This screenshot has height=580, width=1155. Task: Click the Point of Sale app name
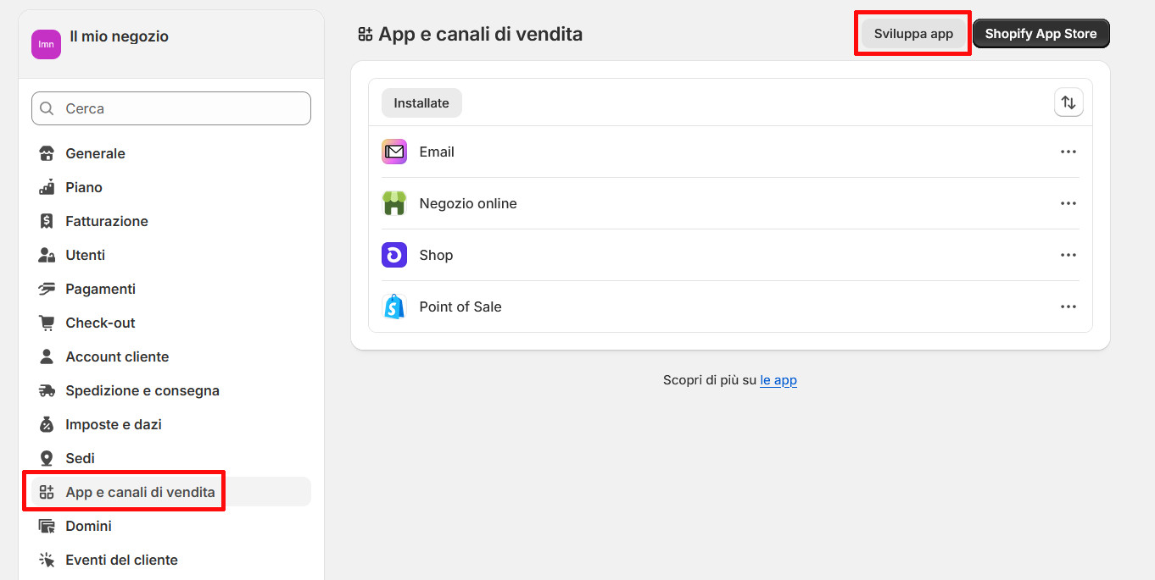(x=460, y=307)
